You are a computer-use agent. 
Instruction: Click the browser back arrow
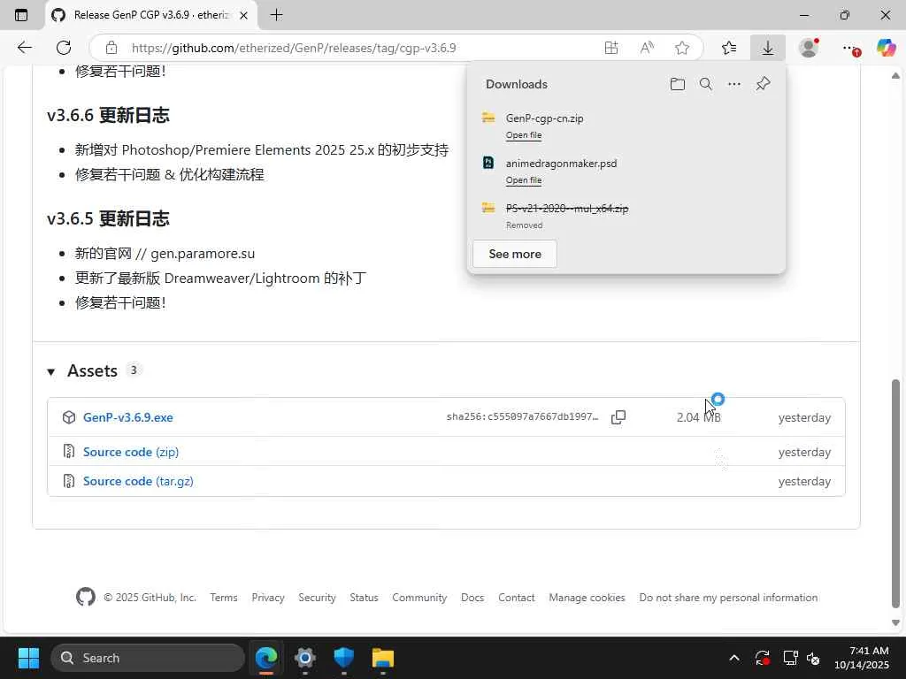coord(24,48)
